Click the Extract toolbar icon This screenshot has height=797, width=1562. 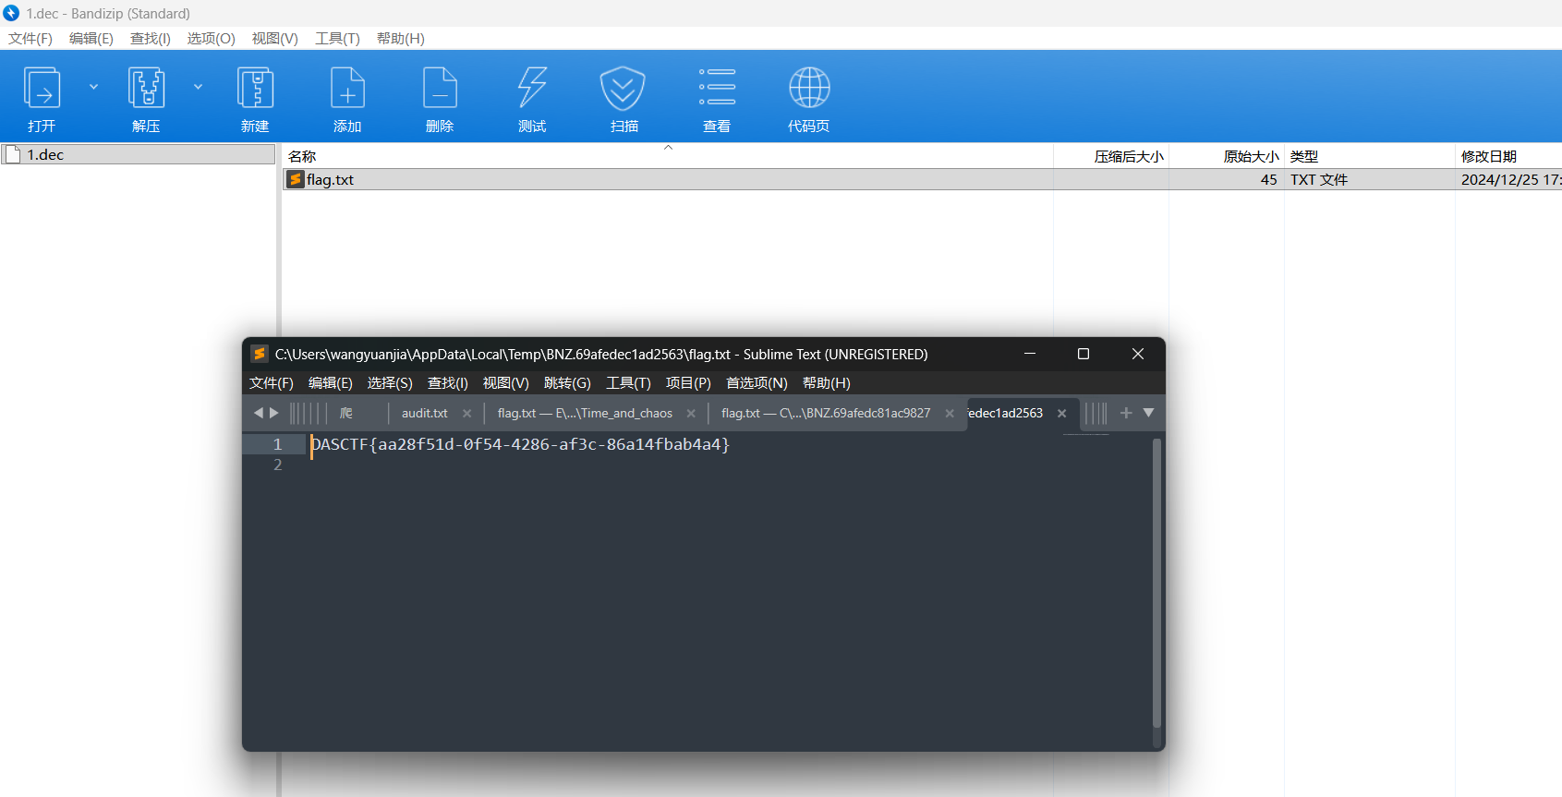point(146,89)
